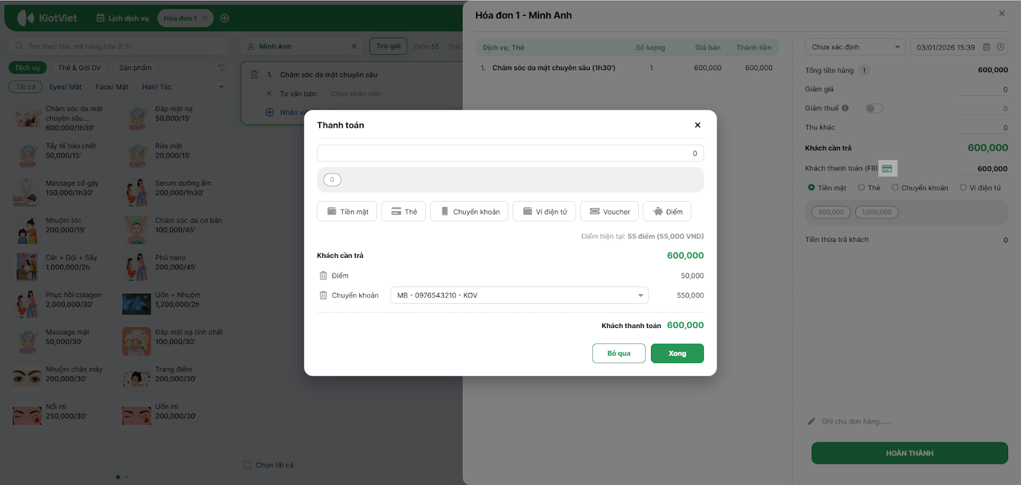Image resolution: width=1021 pixels, height=485 pixels.
Task: Toggle the Giảm thuế switch
Action: click(x=874, y=108)
